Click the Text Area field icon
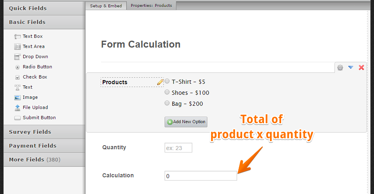Screen dimensions: 374x194 [x=18, y=47]
